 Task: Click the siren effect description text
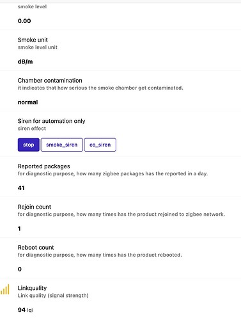(x=32, y=129)
